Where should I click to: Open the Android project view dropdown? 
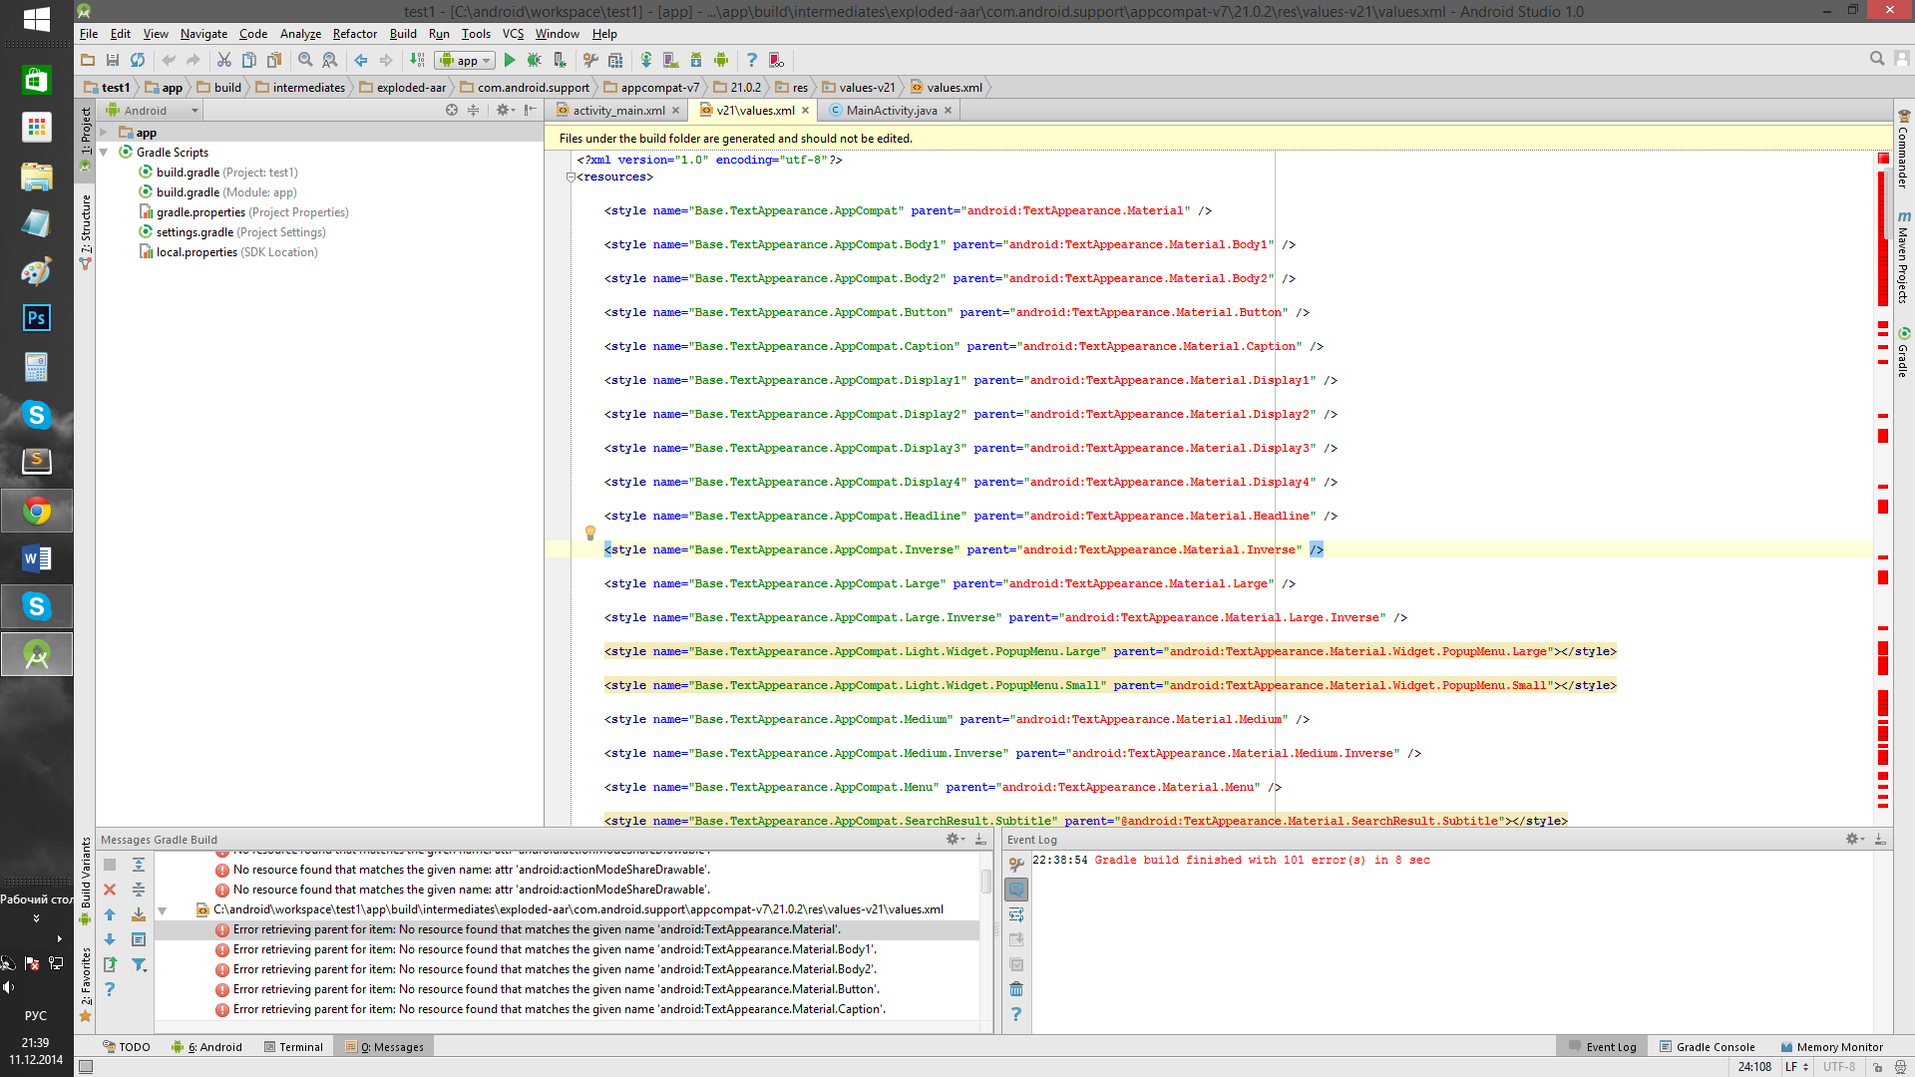point(154,111)
